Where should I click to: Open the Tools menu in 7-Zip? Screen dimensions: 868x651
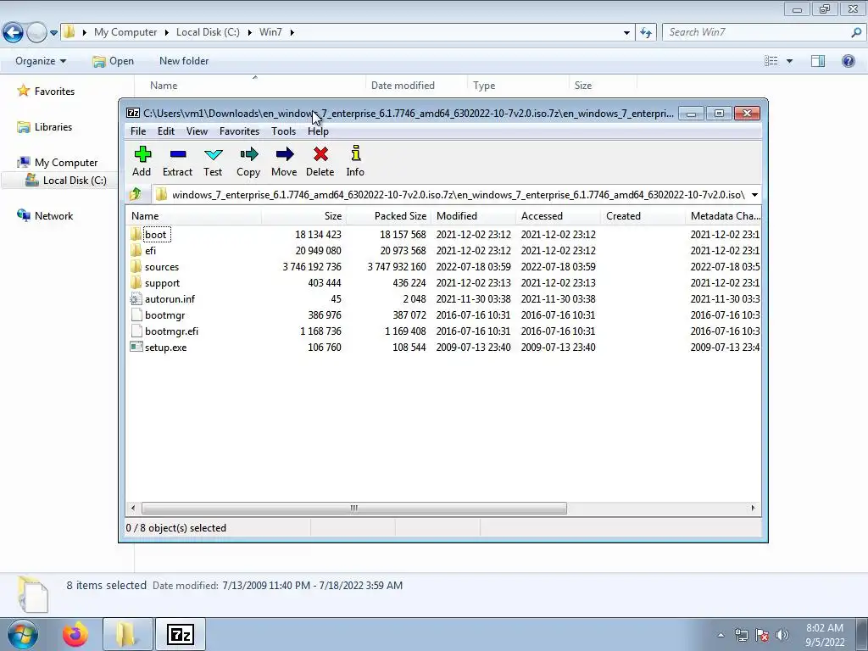pyautogui.click(x=283, y=131)
